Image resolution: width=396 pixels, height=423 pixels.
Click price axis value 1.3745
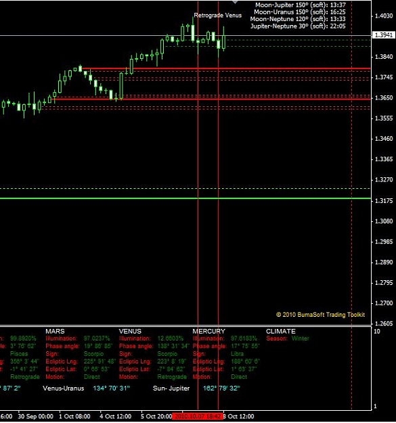[x=384, y=77]
